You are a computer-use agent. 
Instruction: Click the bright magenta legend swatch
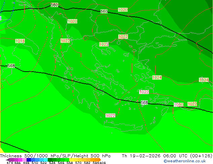[20, 160]
